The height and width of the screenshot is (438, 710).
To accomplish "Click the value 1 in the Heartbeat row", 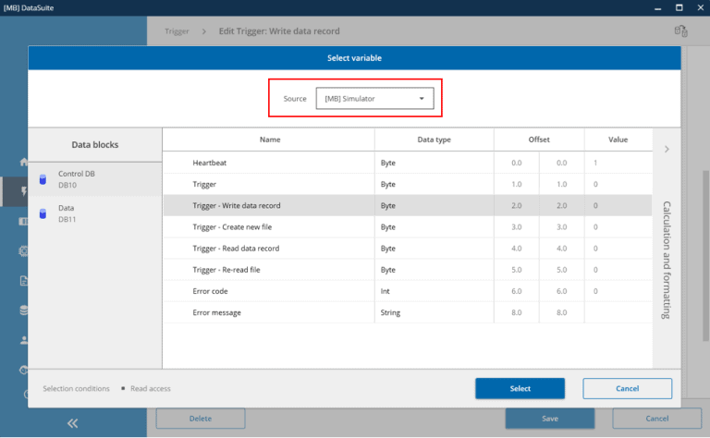I will [595, 163].
